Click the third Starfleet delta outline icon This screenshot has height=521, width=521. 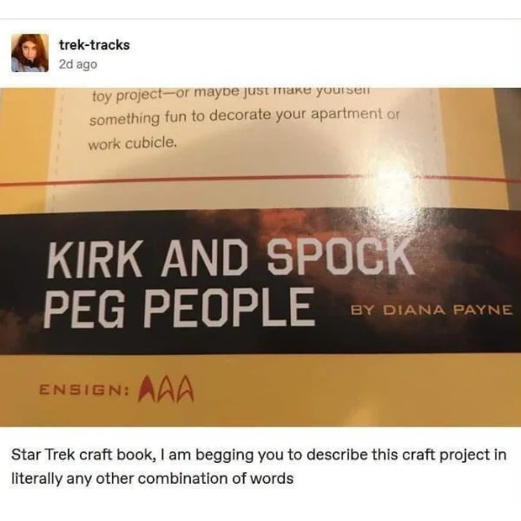click(x=185, y=389)
